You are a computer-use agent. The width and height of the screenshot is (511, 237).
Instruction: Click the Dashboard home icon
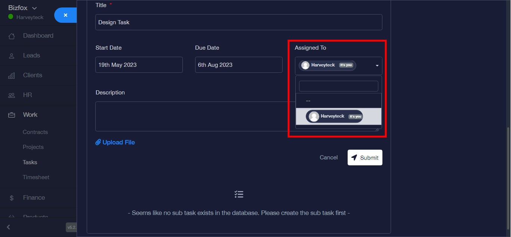point(12,36)
